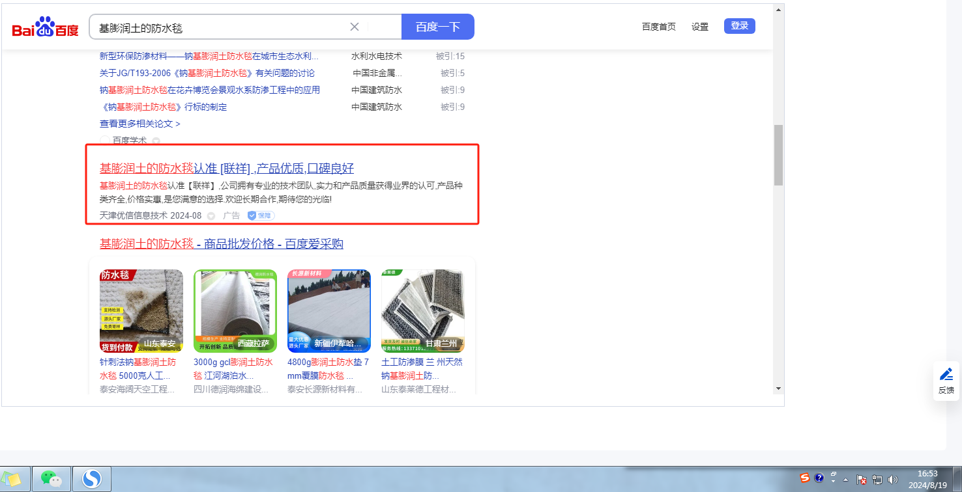Click 查看更多相关论文 link

[x=140, y=124]
